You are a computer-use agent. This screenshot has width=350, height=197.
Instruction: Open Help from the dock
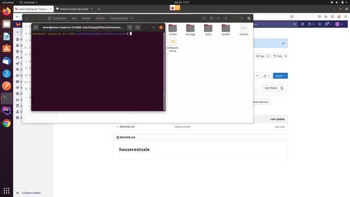tap(7, 73)
